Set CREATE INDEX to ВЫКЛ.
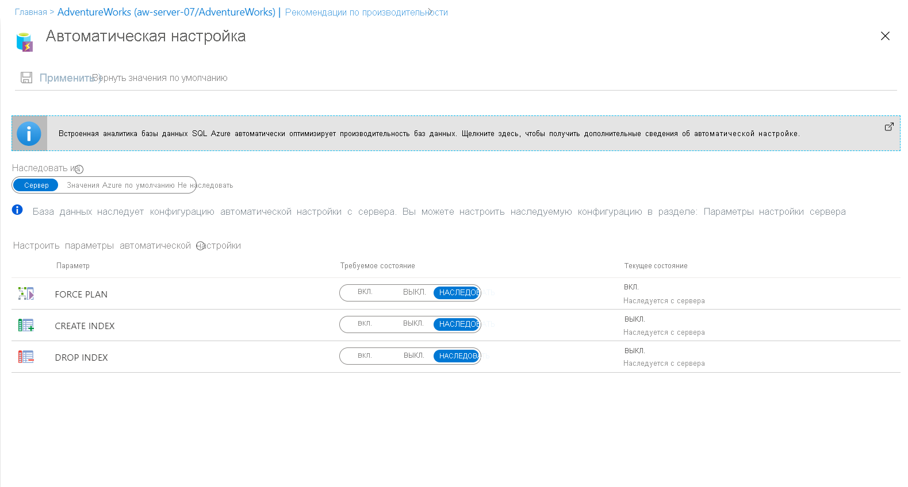908x487 pixels. [x=413, y=324]
